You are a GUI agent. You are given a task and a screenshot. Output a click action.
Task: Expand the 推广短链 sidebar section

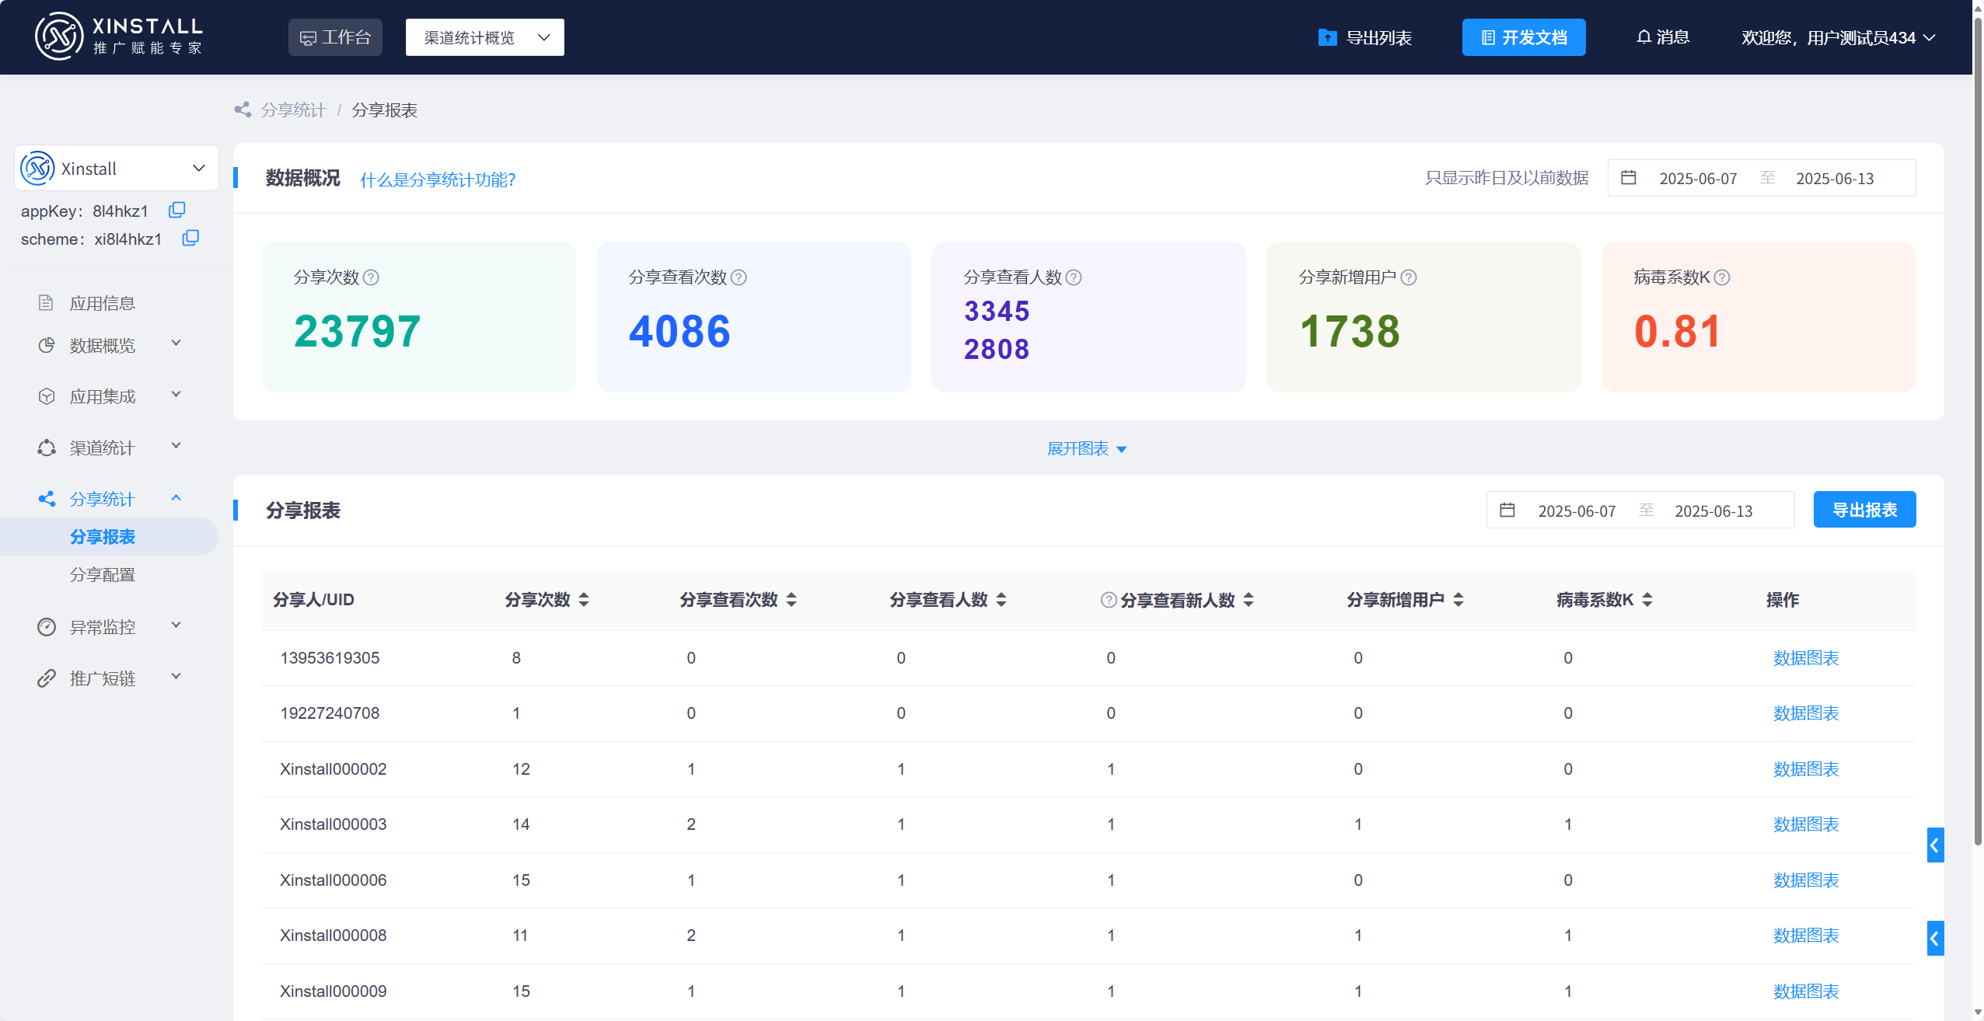[x=104, y=678]
